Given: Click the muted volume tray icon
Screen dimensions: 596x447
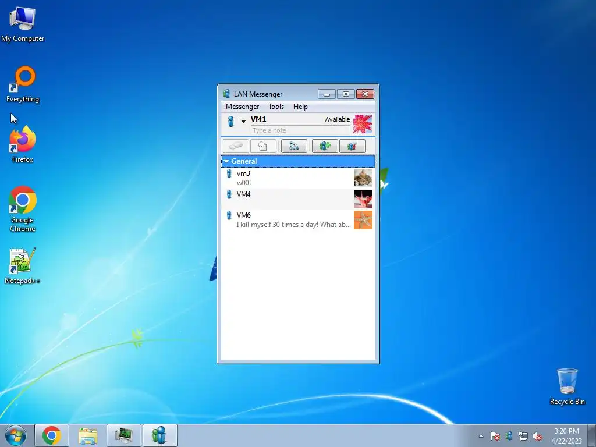Looking at the screenshot, I should (x=537, y=436).
